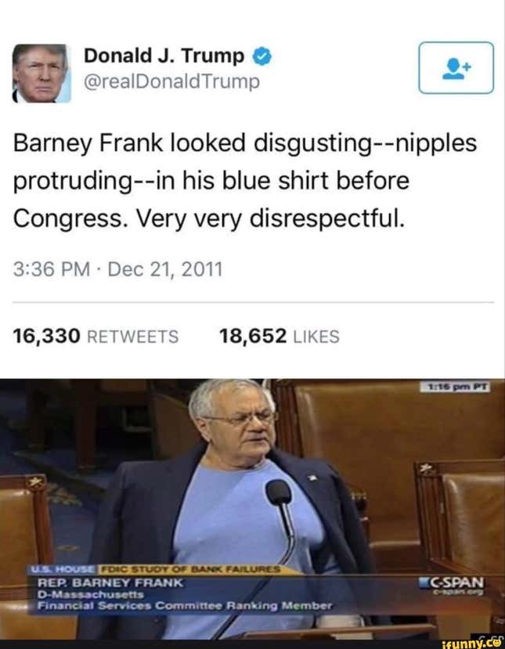Open the tweet author's profile avatar
This screenshot has width=505, height=649.
41,74
